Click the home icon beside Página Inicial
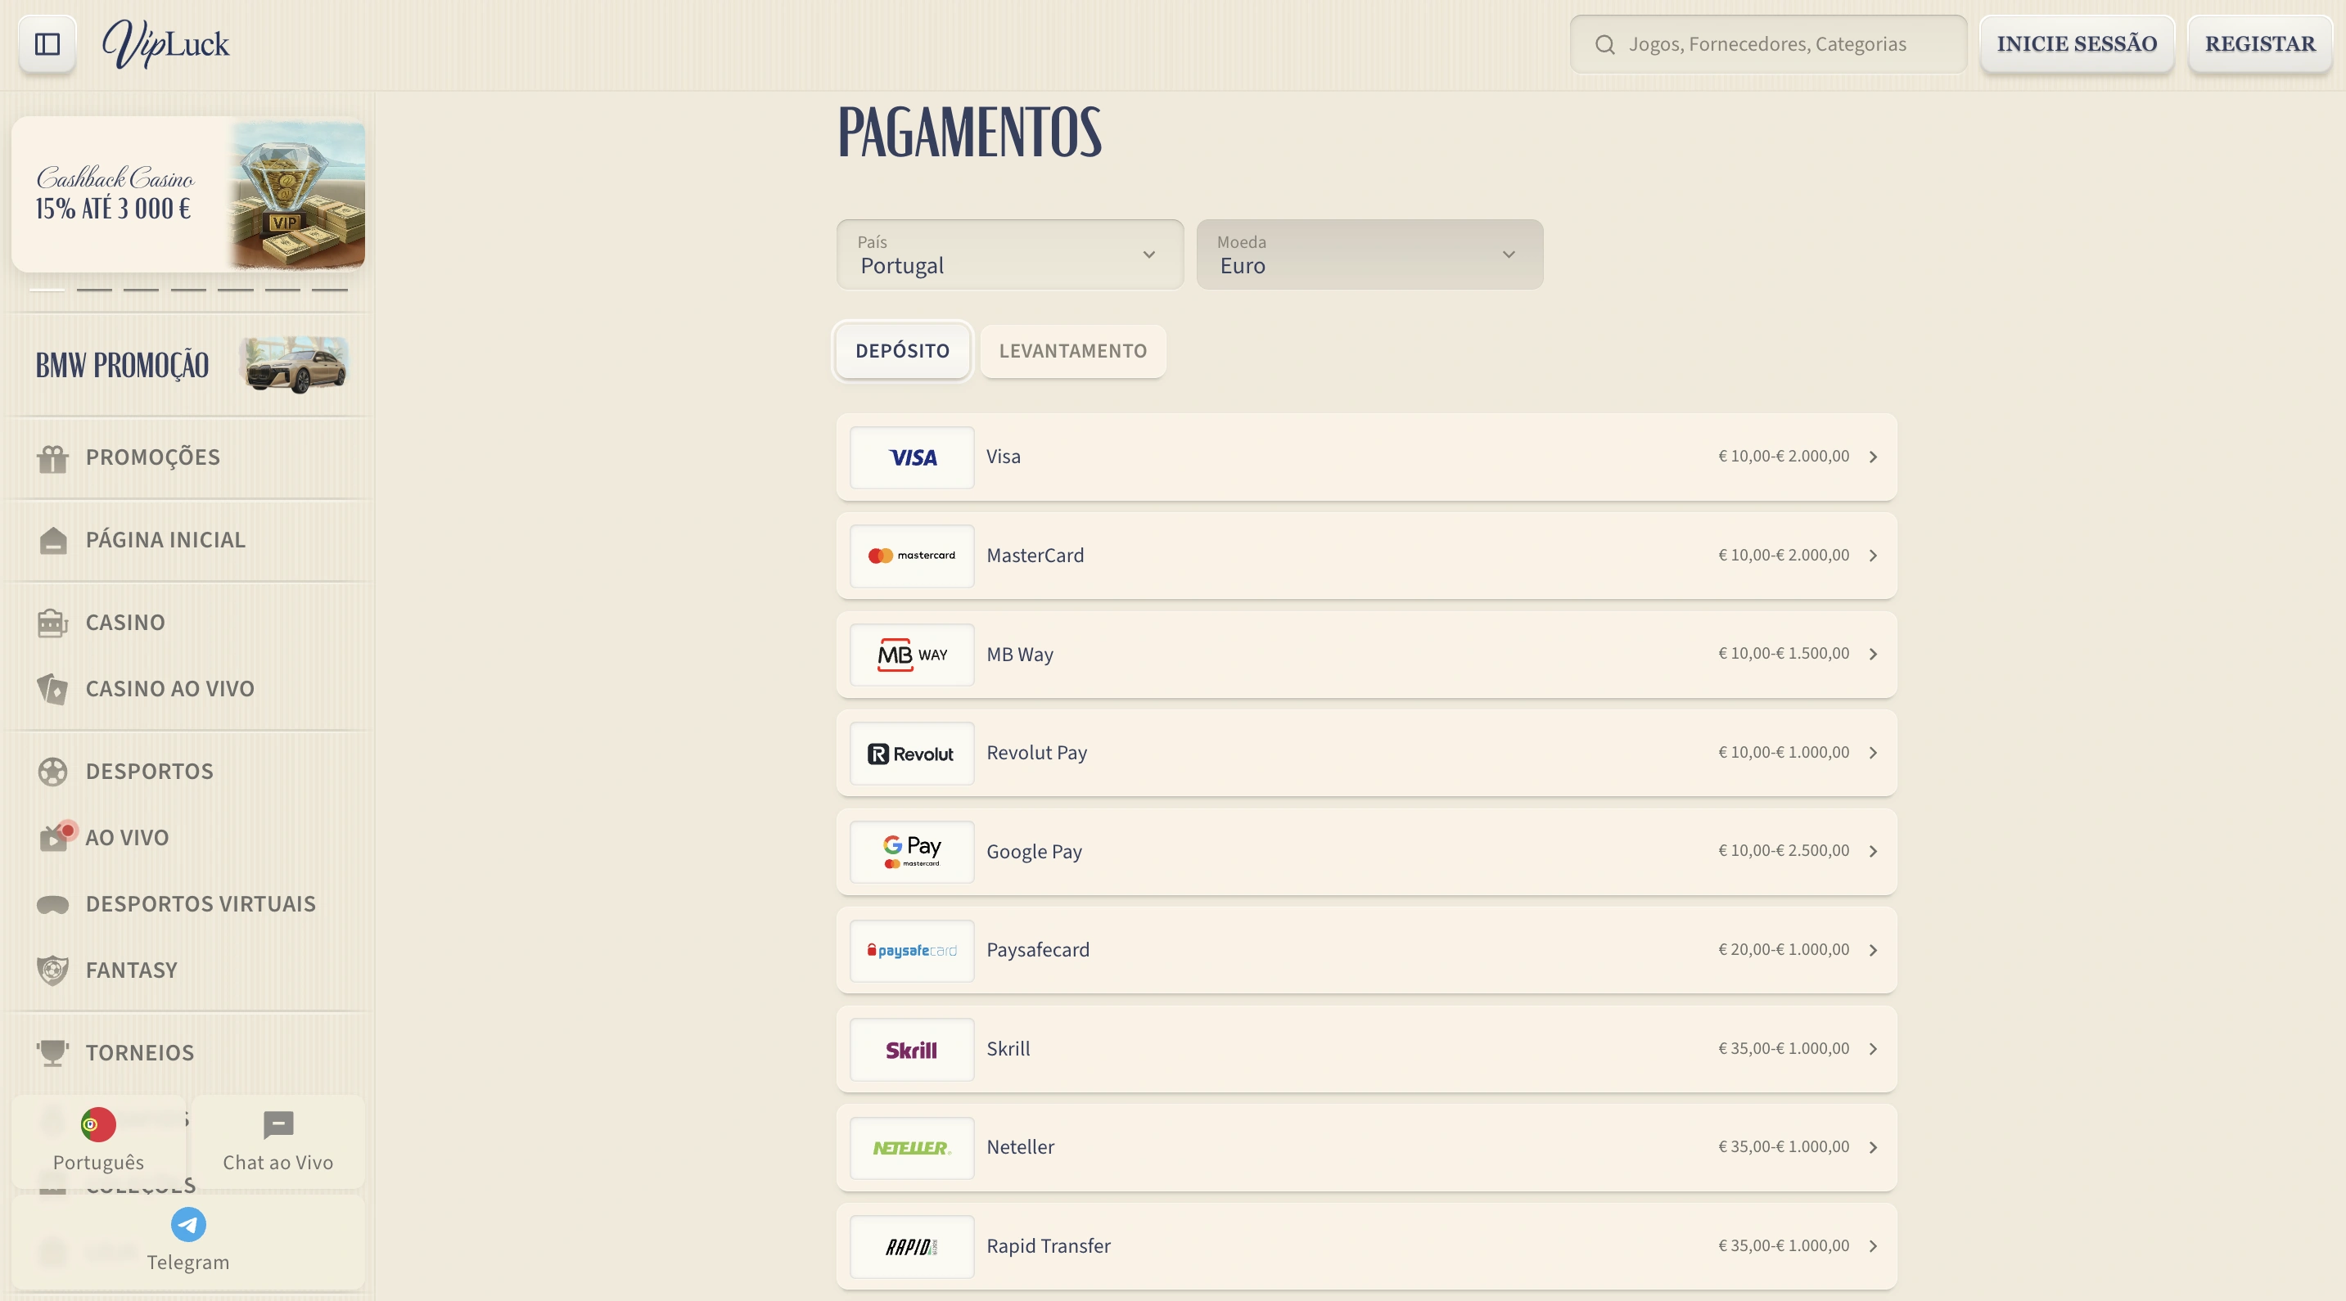Image resolution: width=2346 pixels, height=1301 pixels. click(x=53, y=541)
